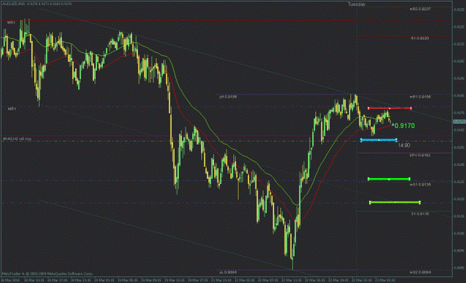
Task: Select the yellow-green marker above S1
Action: tap(394, 203)
